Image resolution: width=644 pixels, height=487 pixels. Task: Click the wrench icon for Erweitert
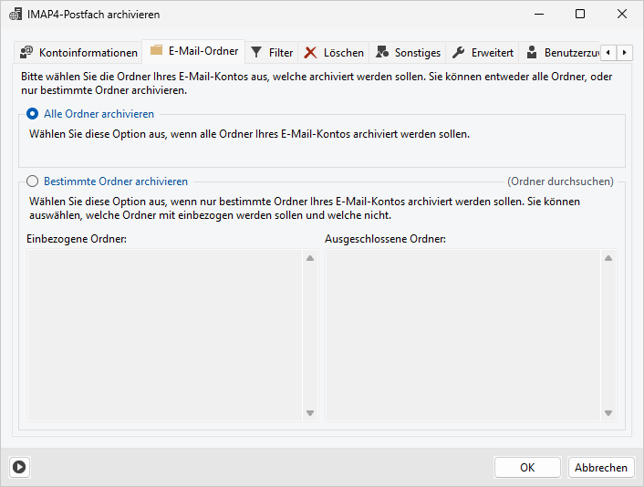(459, 53)
